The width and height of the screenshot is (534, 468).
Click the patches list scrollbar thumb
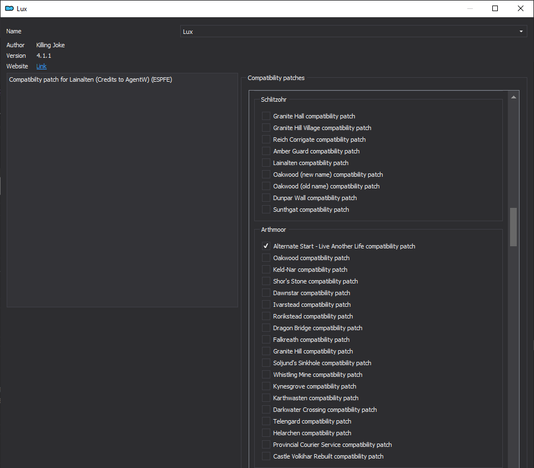[x=513, y=227]
